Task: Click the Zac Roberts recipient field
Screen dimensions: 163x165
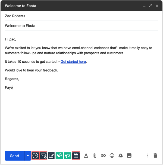Action: [x=81, y=16]
